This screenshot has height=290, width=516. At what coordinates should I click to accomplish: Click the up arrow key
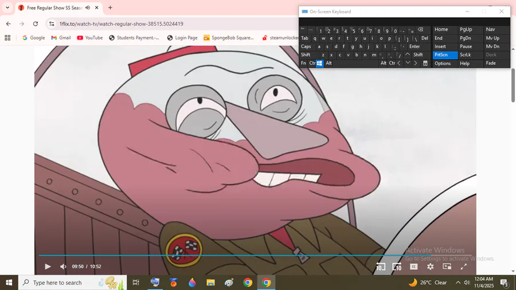(408, 55)
